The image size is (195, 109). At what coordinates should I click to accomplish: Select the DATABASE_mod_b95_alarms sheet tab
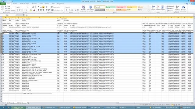pos(16,103)
